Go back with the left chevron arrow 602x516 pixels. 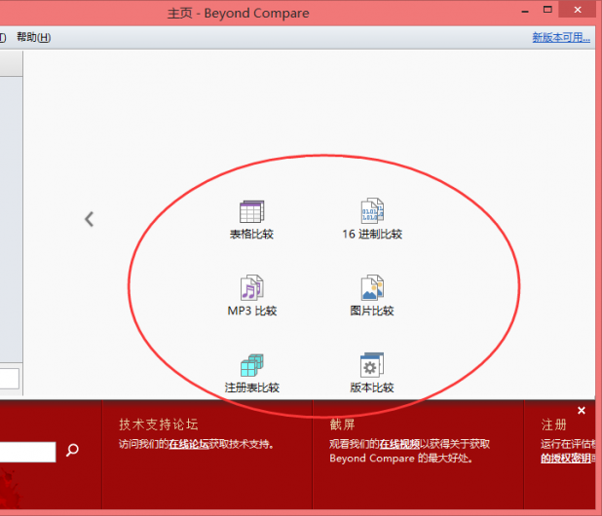(89, 219)
